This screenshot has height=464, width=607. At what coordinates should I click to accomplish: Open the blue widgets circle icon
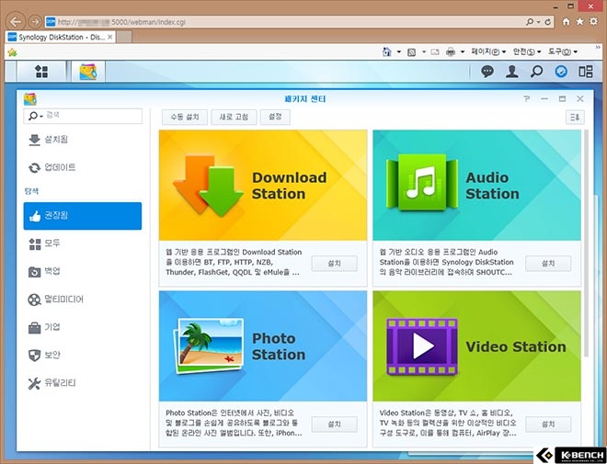561,72
